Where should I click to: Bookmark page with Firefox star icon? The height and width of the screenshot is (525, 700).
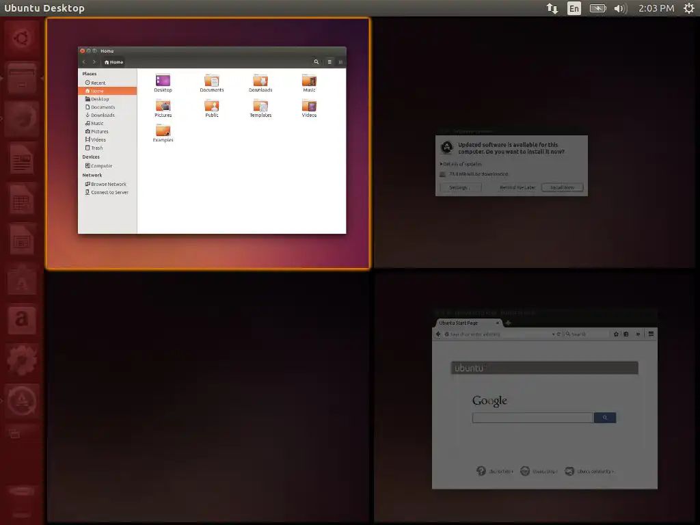click(x=616, y=334)
